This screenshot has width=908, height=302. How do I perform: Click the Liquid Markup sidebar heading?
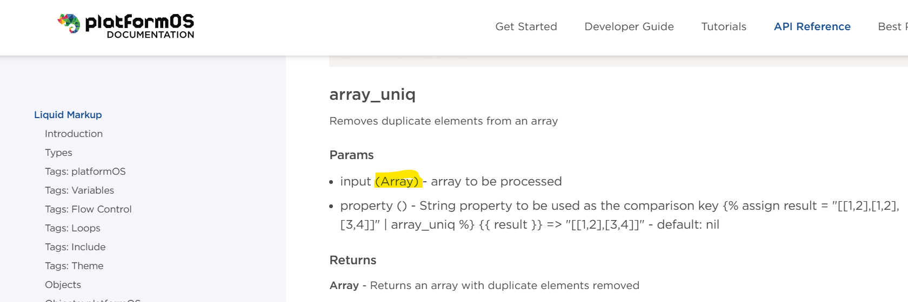[x=68, y=115]
